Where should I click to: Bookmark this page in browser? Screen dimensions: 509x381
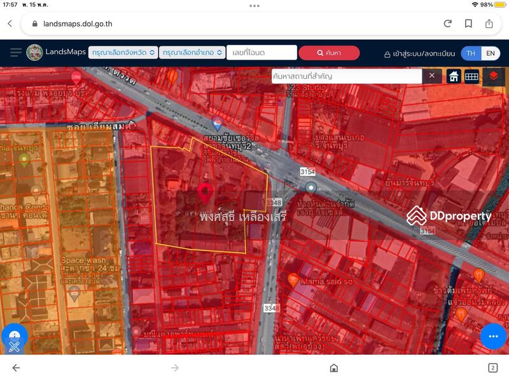(x=468, y=23)
